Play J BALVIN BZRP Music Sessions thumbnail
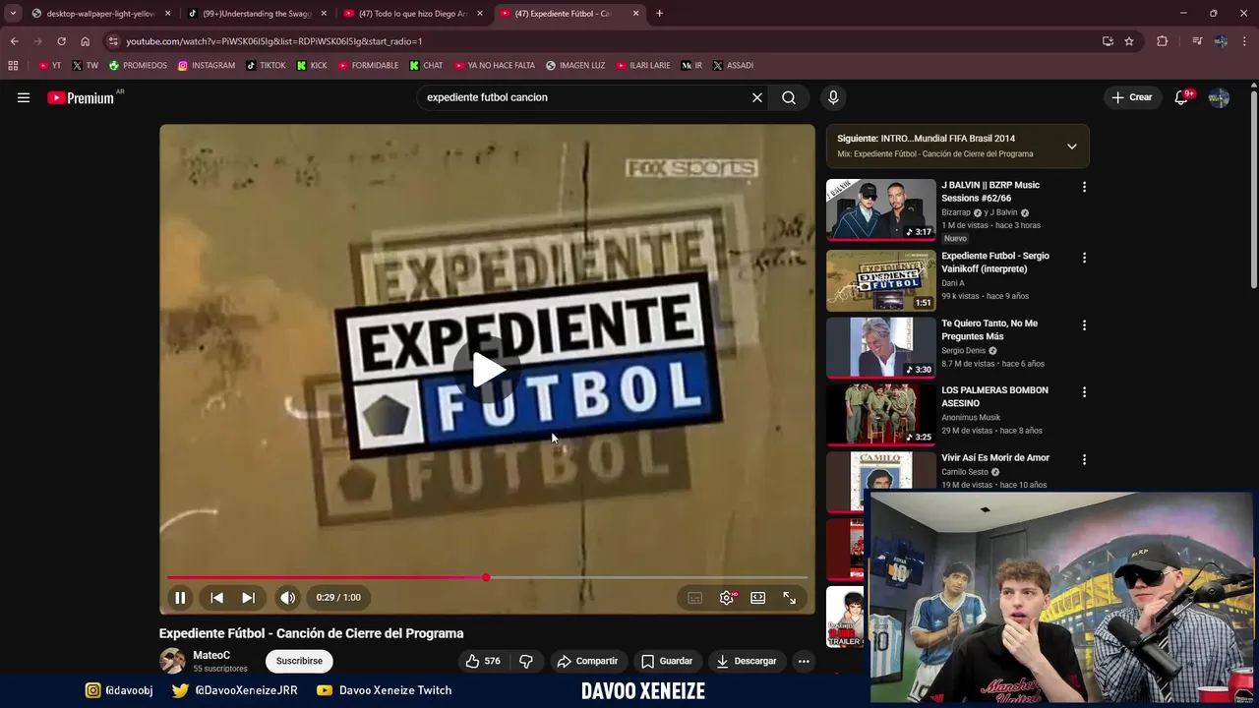 click(x=881, y=209)
